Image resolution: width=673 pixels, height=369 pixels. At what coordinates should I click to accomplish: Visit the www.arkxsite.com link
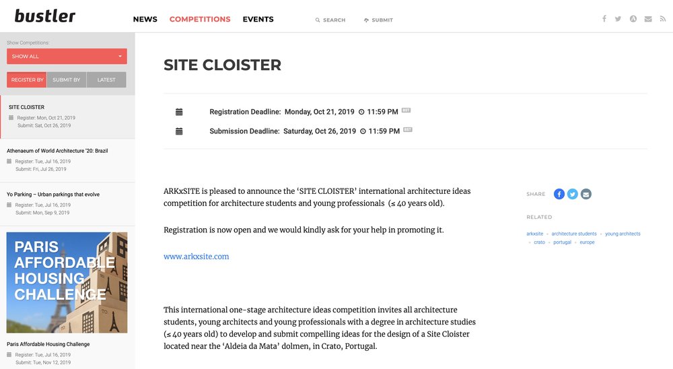tap(197, 257)
